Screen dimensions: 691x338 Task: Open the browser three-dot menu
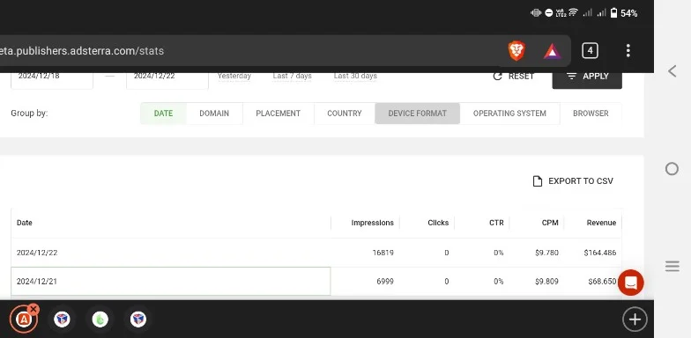pyautogui.click(x=628, y=51)
